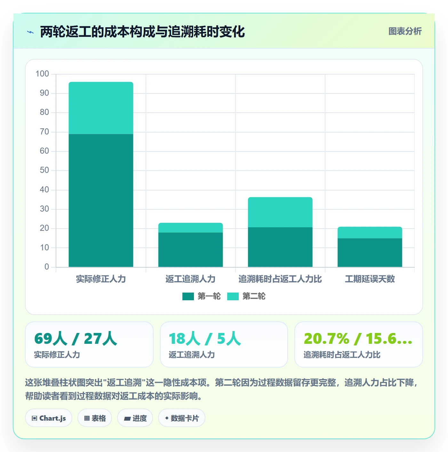Image resolution: width=448 pixels, height=452 pixels.
Task: Click the diamond icon in the 数据卡片 tag
Action: click(x=167, y=418)
